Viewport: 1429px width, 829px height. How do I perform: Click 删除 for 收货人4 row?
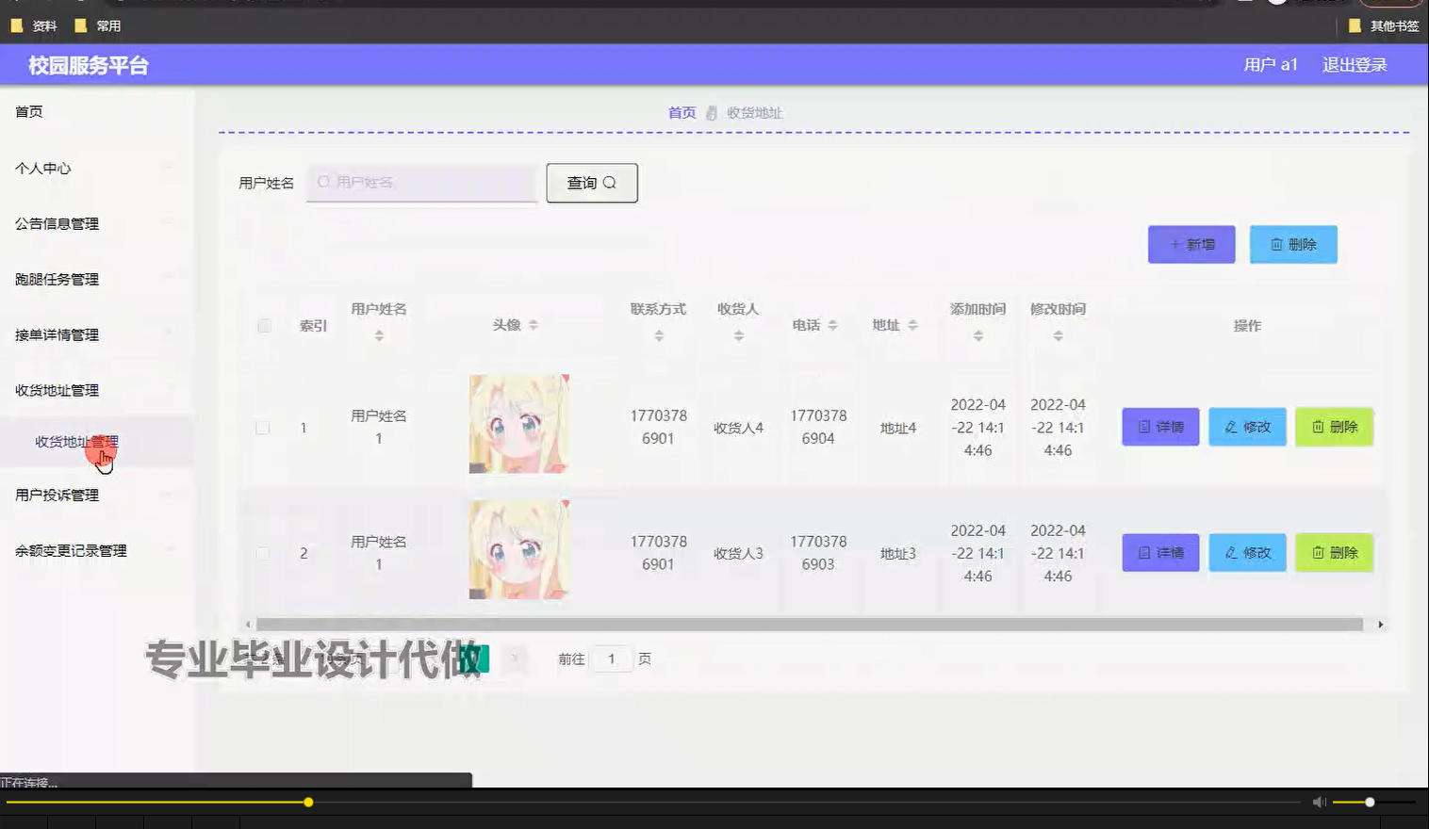pyautogui.click(x=1334, y=427)
